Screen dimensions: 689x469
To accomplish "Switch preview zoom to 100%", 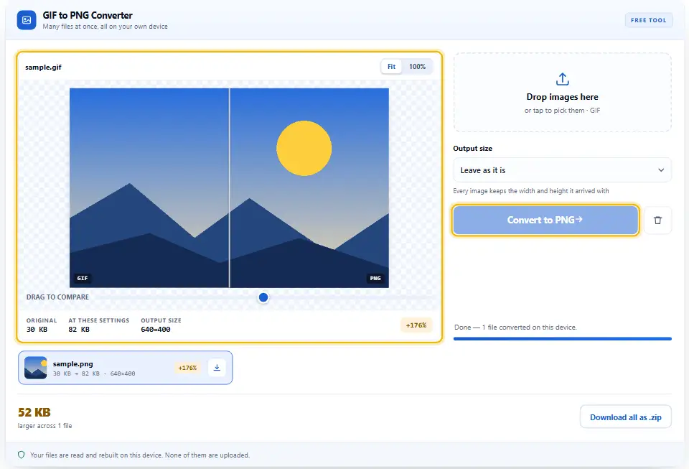I will coord(417,66).
